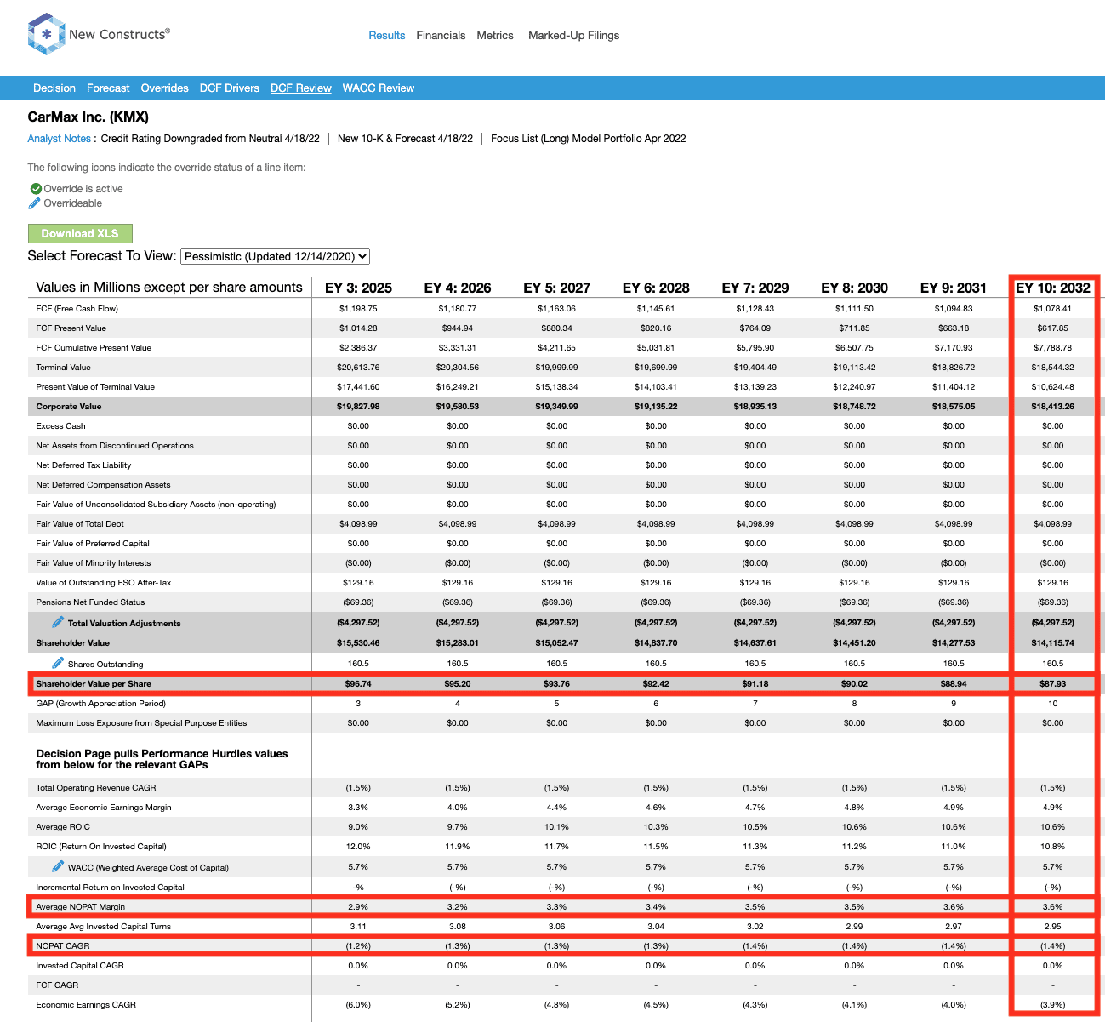The height and width of the screenshot is (1022, 1105).
Task: Go to the WACC Review page
Action: 379,88
